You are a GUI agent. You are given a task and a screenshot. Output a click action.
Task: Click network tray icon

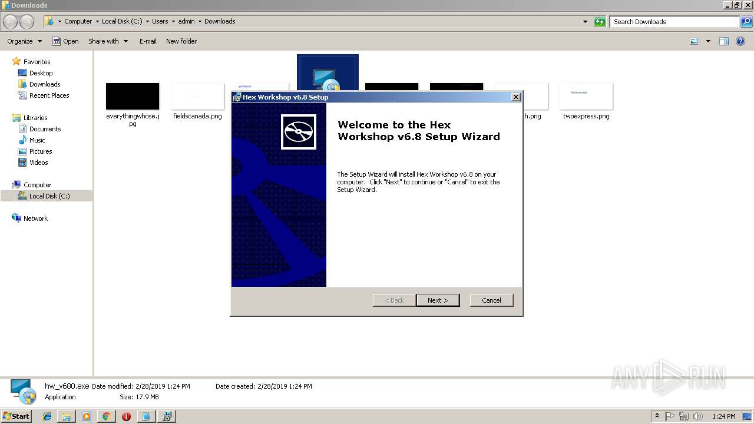tap(684, 416)
